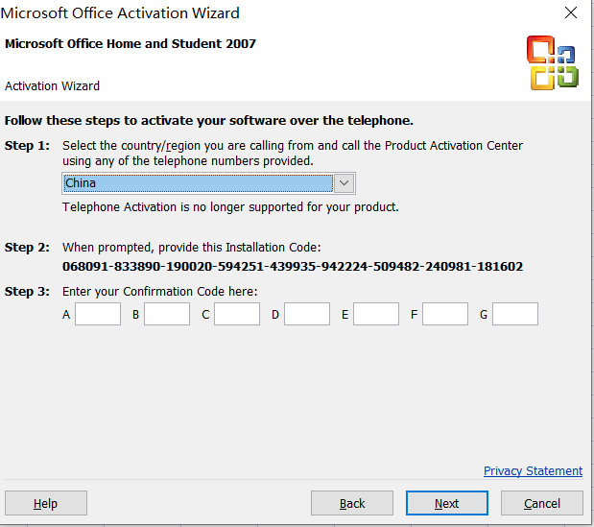Click the Help button

(46, 503)
